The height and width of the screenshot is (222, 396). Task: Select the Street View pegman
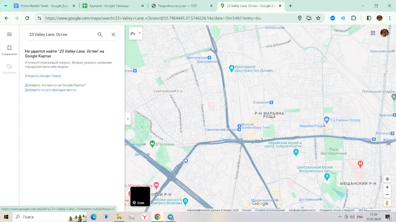(387, 203)
